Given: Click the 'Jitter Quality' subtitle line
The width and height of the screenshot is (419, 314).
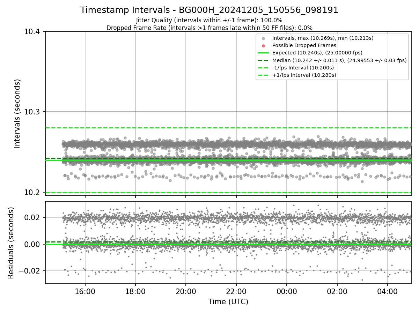Looking at the screenshot, I should pyautogui.click(x=209, y=21).
